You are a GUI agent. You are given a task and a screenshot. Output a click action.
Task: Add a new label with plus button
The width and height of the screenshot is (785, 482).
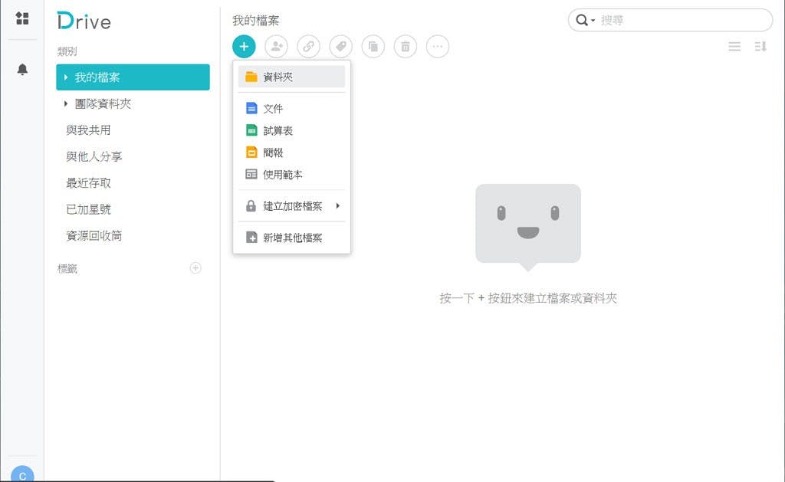pyautogui.click(x=195, y=268)
